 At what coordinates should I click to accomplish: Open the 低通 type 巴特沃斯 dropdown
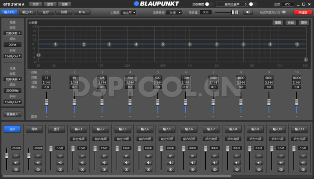click(13, 79)
